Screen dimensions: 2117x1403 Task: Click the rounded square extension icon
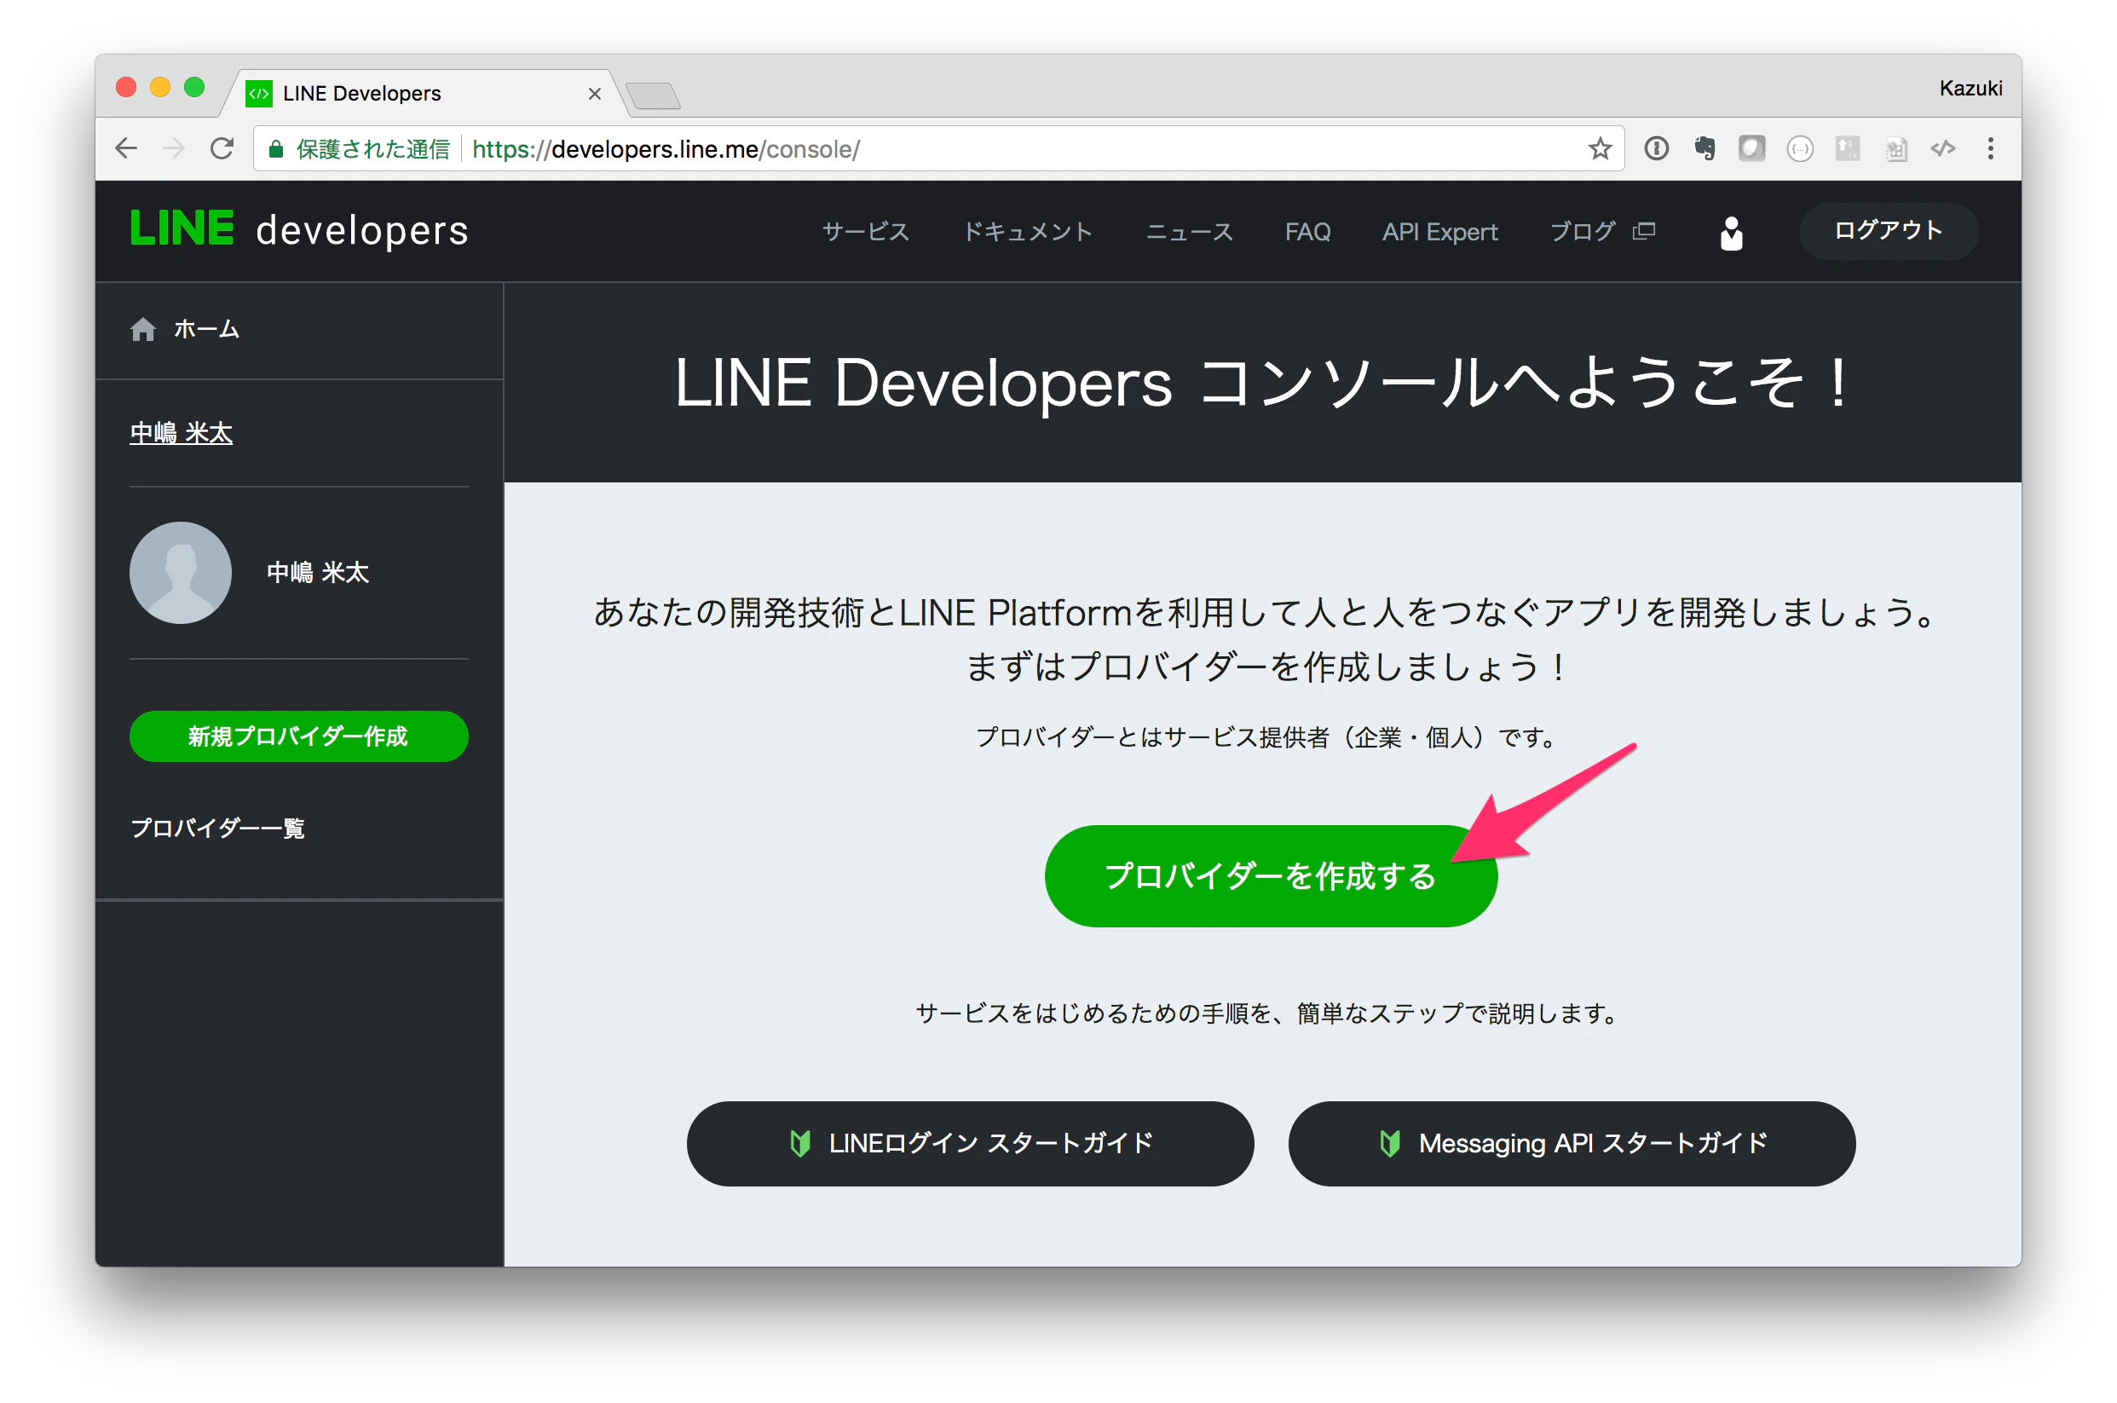tap(1751, 148)
